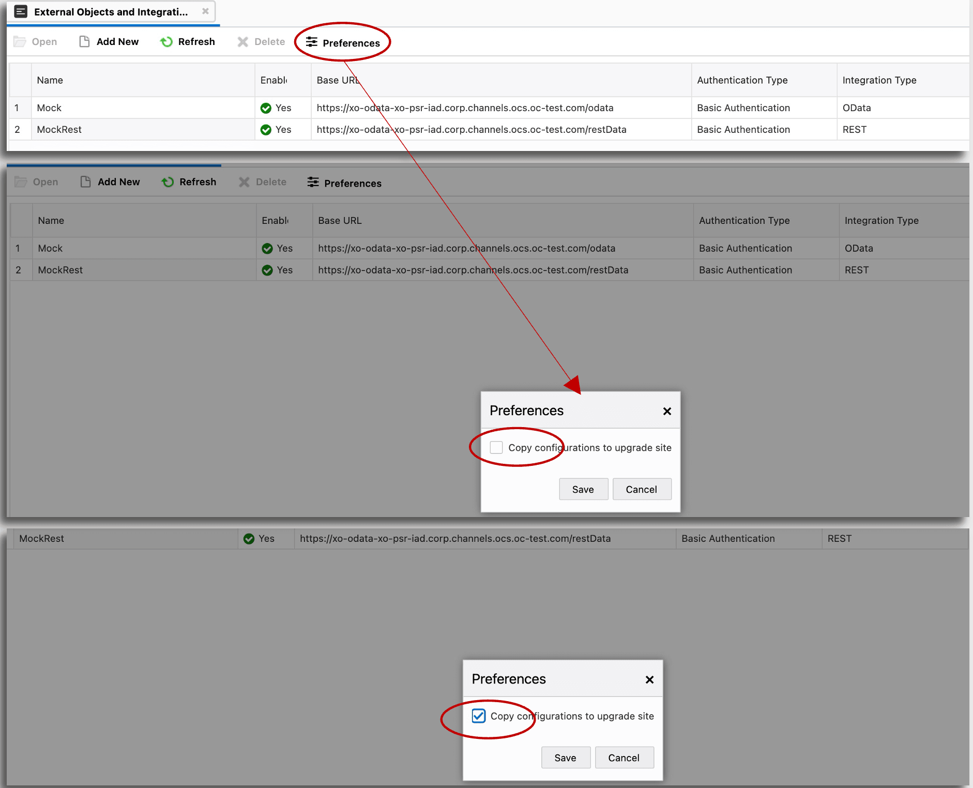This screenshot has width=973, height=788.
Task: Click restData URL in dimmed middle table
Action: 474,270
